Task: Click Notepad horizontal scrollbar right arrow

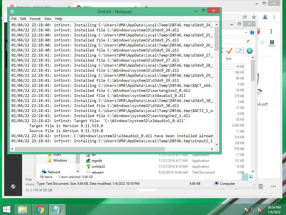Action: coord(212,149)
